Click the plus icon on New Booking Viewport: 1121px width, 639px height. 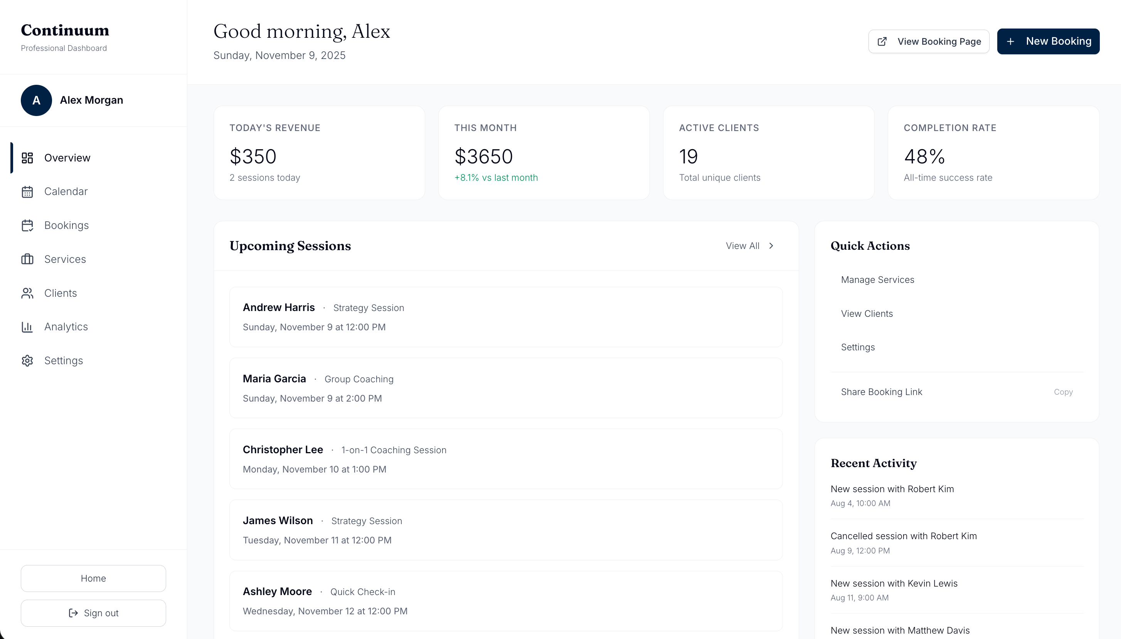tap(1010, 42)
